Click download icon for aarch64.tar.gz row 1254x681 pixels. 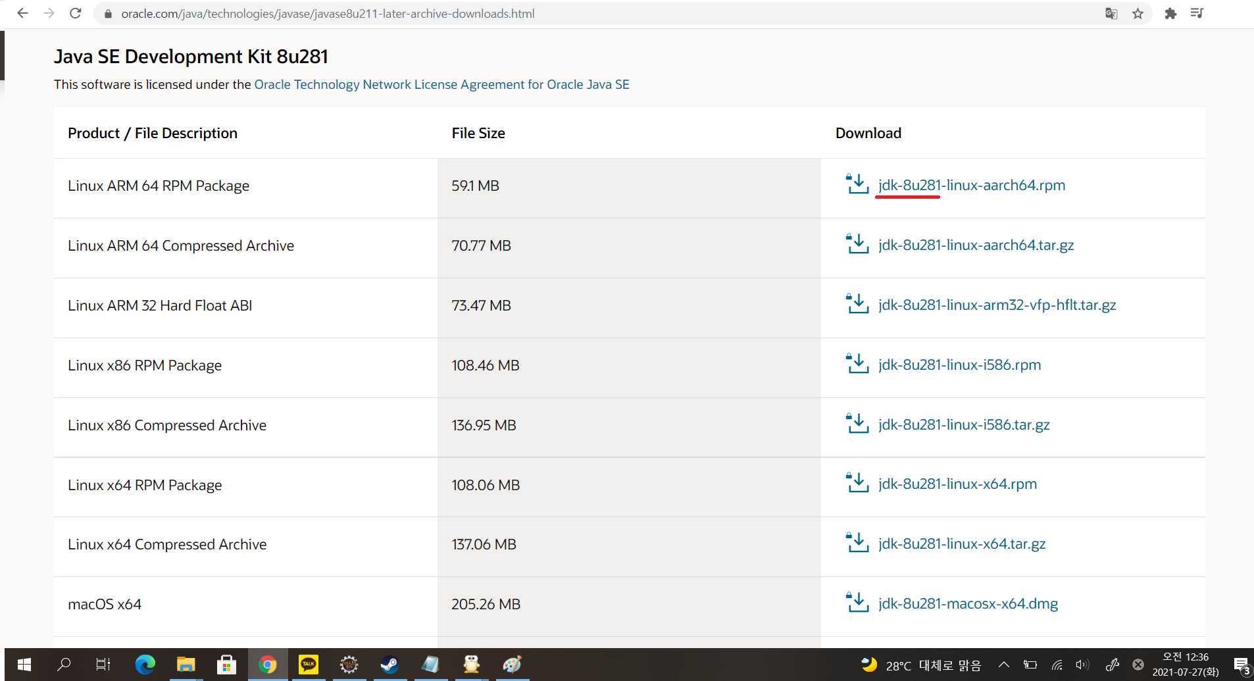tap(858, 244)
